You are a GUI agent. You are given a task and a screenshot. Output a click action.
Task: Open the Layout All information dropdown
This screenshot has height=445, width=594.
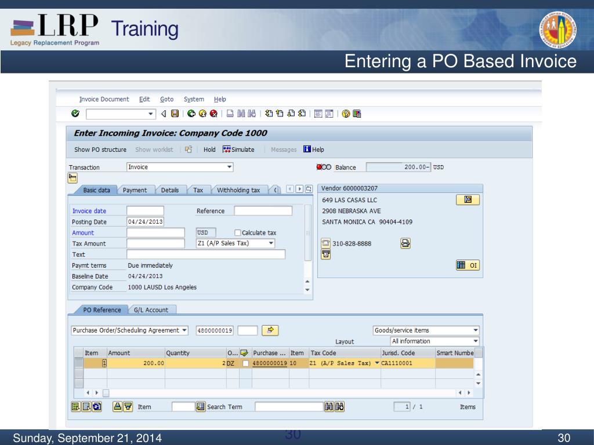click(x=476, y=341)
